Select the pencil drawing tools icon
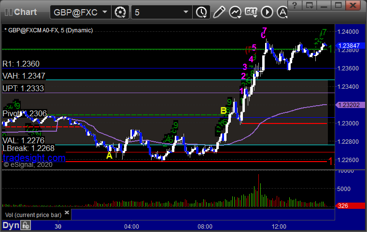Screen dimensions: 367x232 pos(219,12)
